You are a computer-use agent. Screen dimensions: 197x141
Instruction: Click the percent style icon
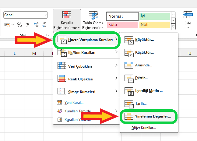click(19, 25)
